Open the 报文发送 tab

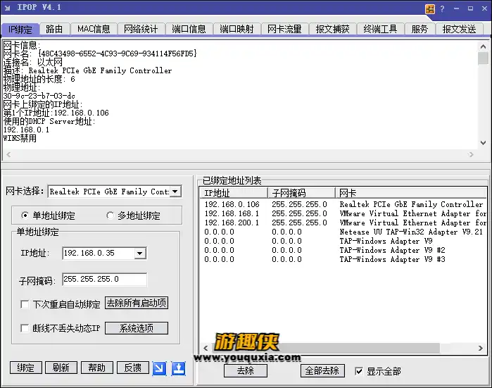(x=459, y=29)
